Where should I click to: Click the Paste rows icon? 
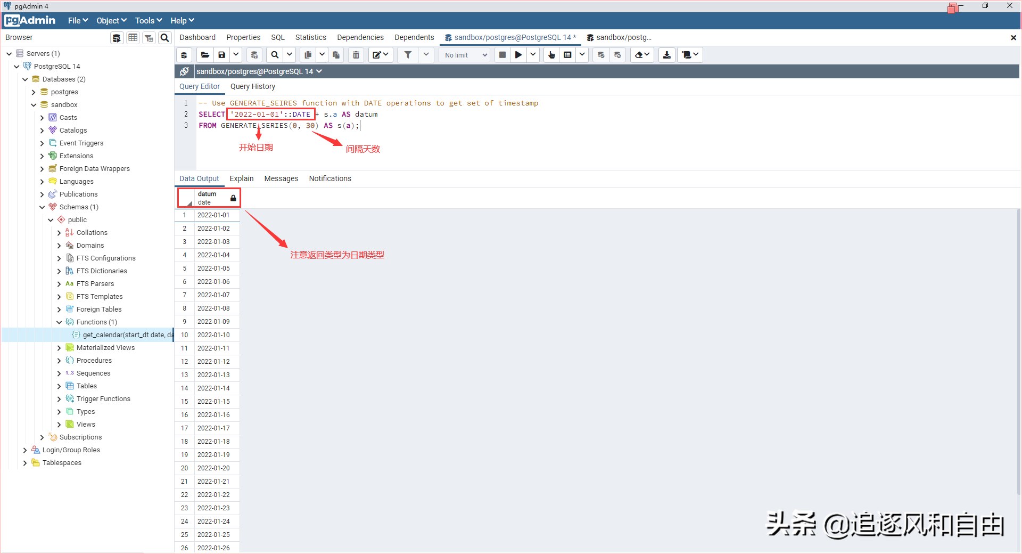336,55
